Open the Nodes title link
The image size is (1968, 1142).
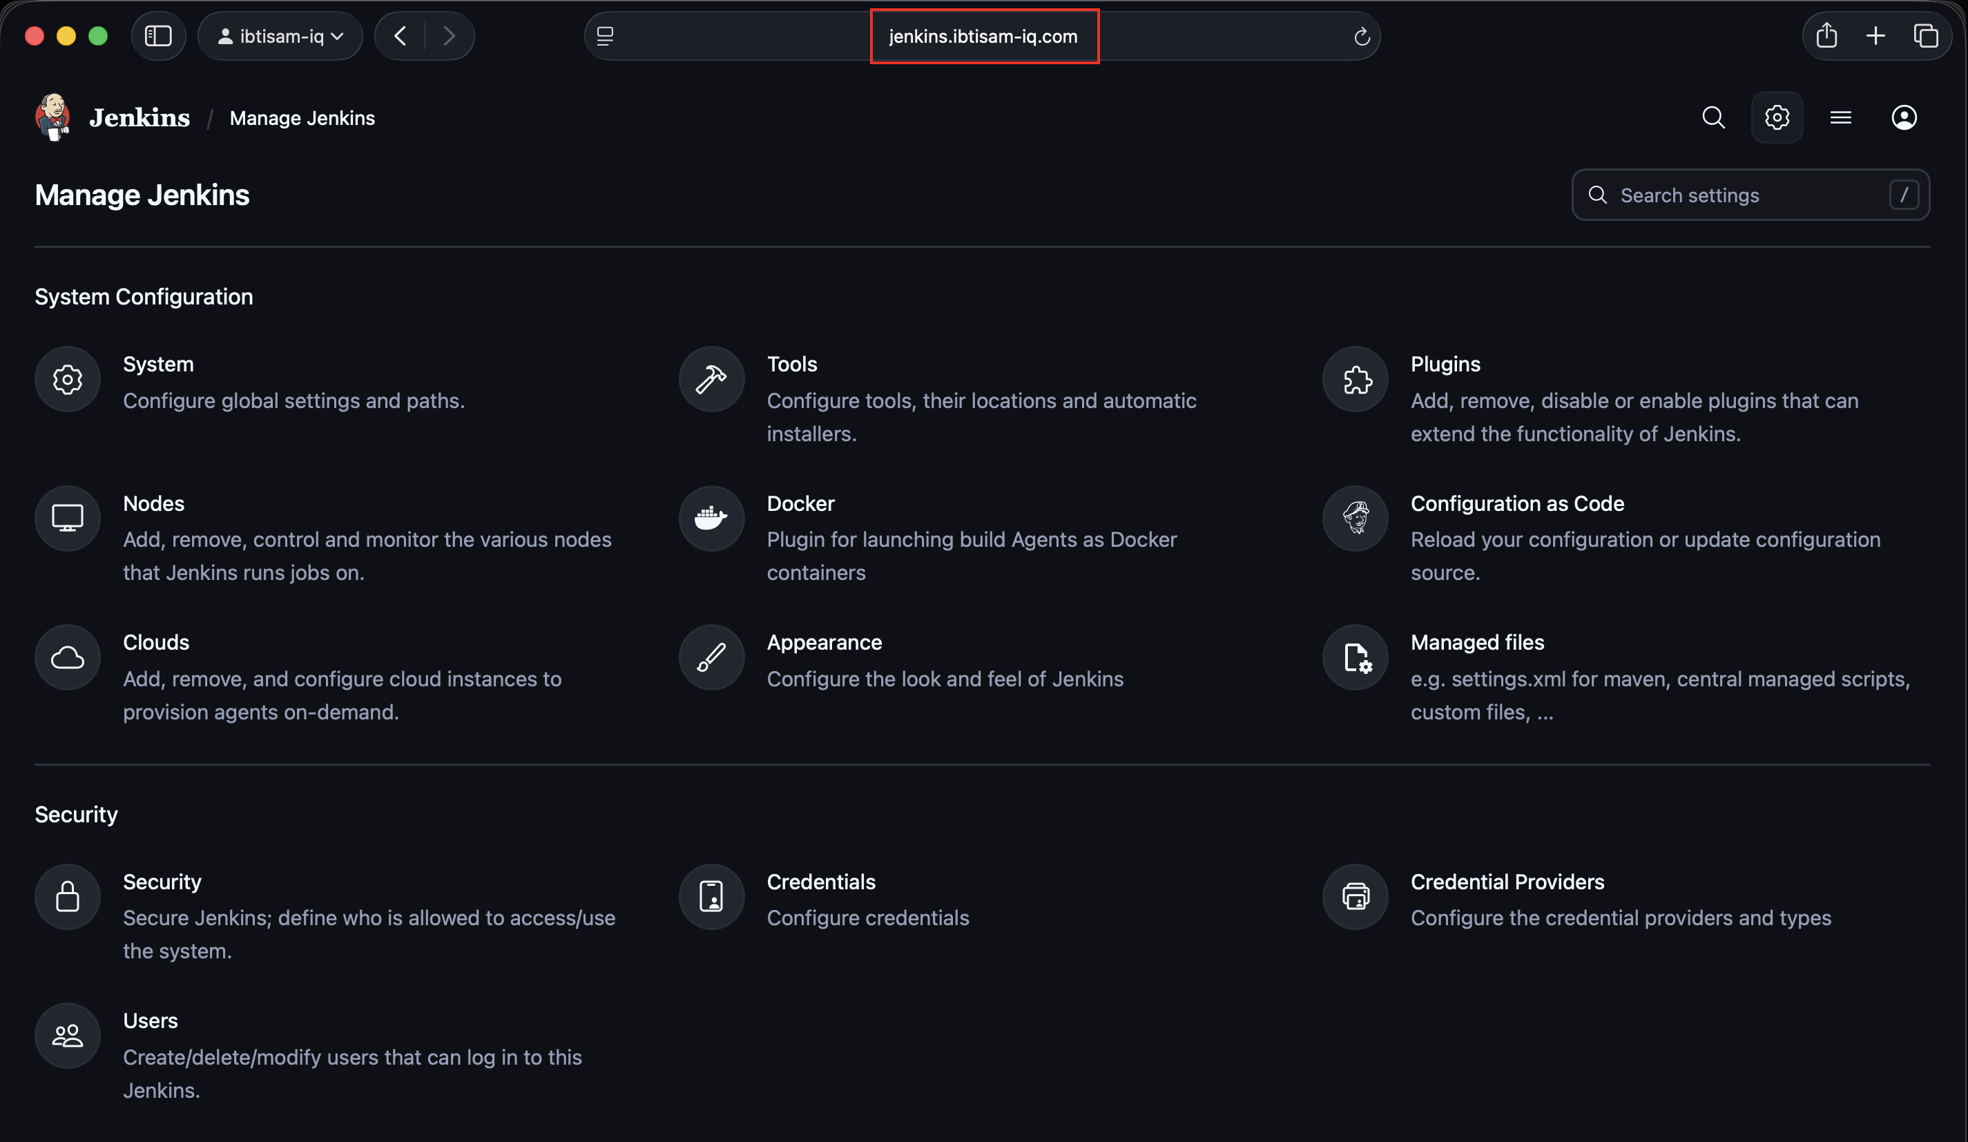(154, 504)
